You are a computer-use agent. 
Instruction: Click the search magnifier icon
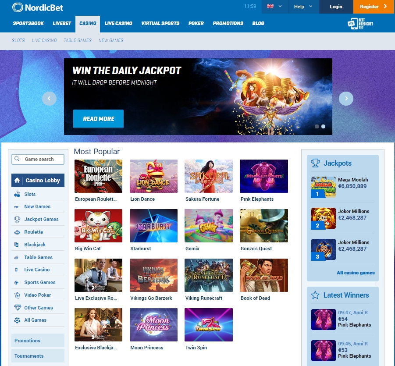[x=17, y=159]
